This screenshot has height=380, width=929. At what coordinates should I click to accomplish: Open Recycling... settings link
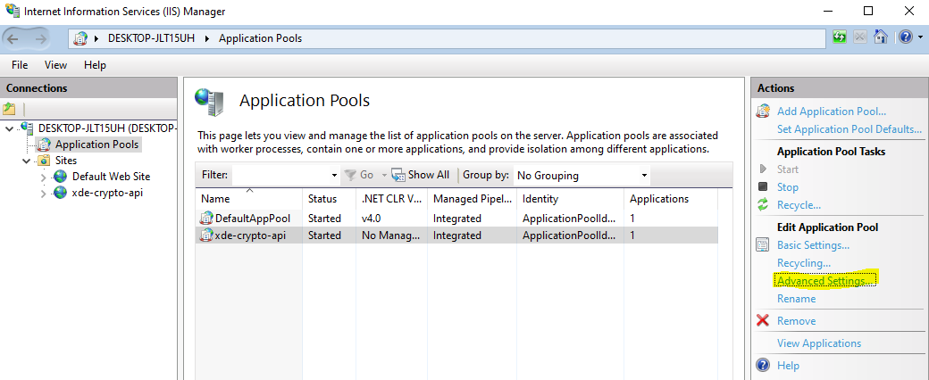804,263
